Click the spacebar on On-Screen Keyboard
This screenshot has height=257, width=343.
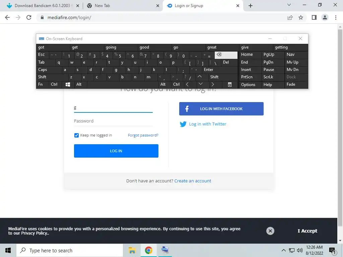click(123, 84)
